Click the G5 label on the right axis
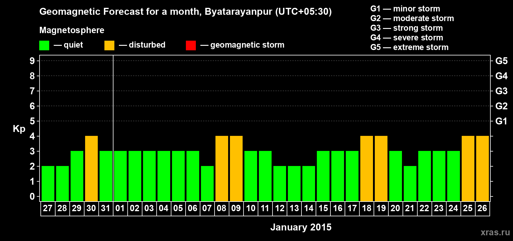The image size is (513, 241). click(x=502, y=61)
